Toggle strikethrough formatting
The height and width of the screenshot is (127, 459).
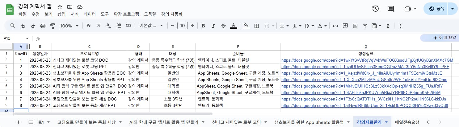pyautogui.click(x=223, y=26)
